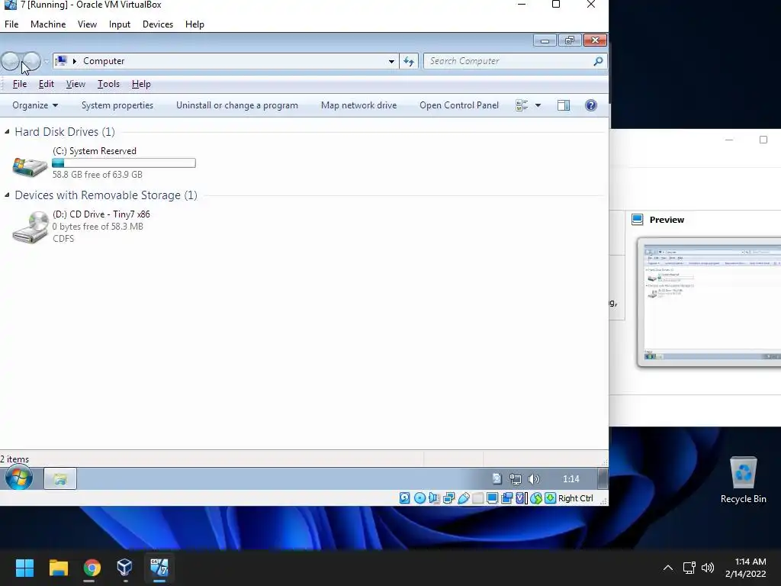Click the display monitor indicator in VirtualBox status bar
Image resolution: width=781 pixels, height=586 pixels.
click(x=492, y=497)
